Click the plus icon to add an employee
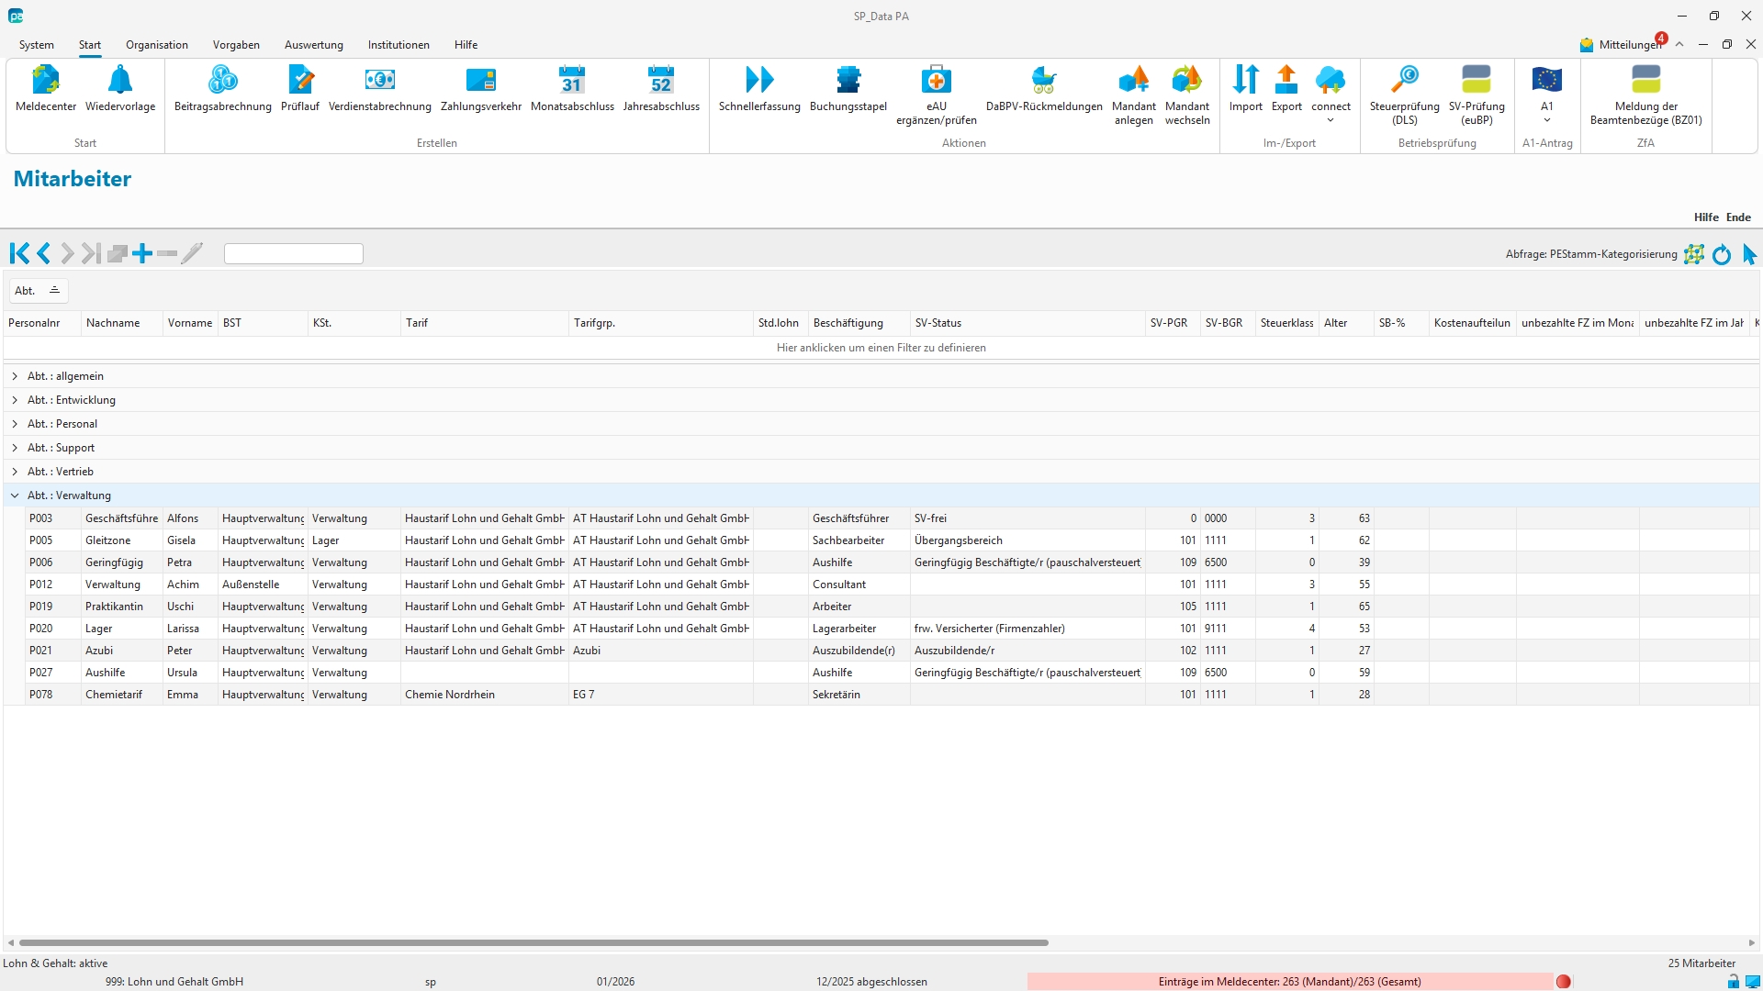 [x=142, y=254]
